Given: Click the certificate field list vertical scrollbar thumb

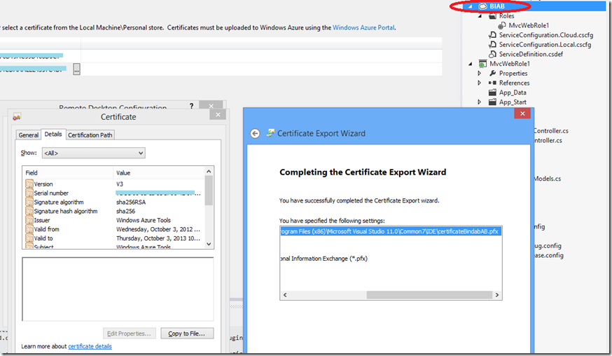Looking at the screenshot, I should [x=209, y=191].
